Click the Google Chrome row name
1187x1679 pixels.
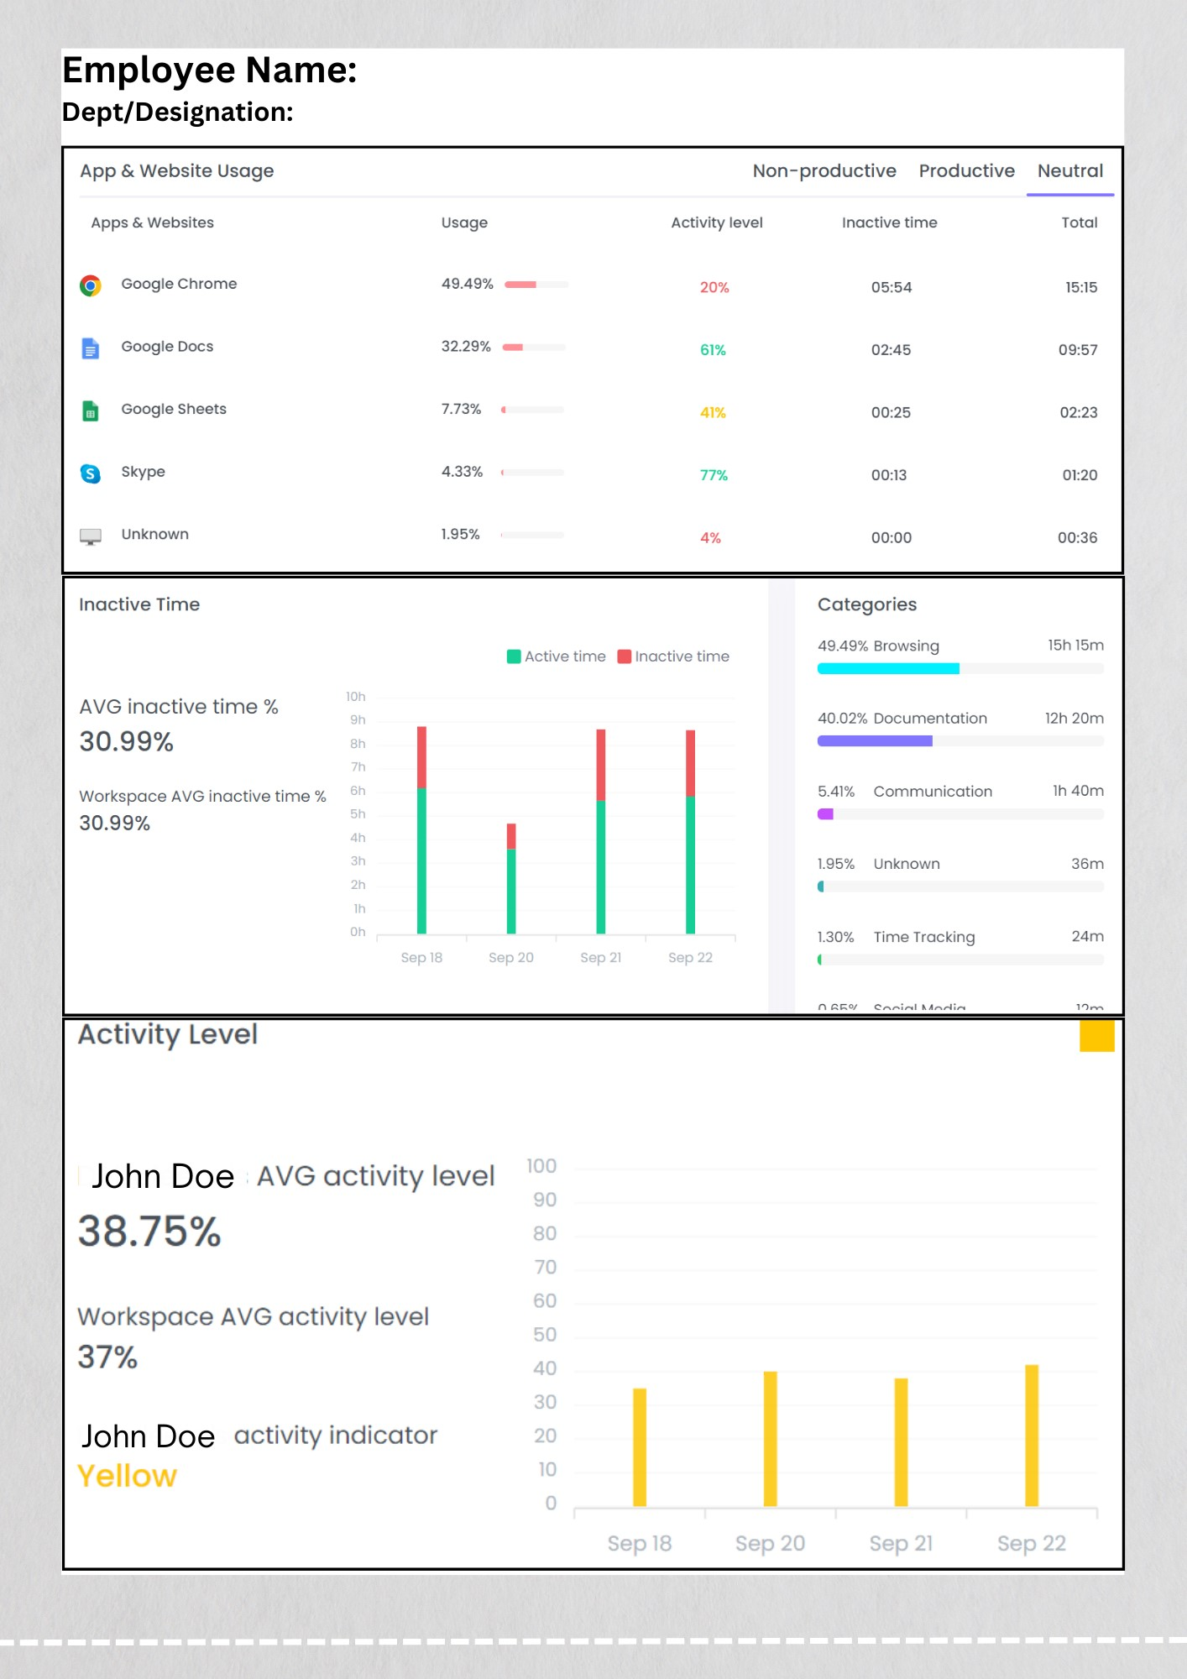coord(179,284)
